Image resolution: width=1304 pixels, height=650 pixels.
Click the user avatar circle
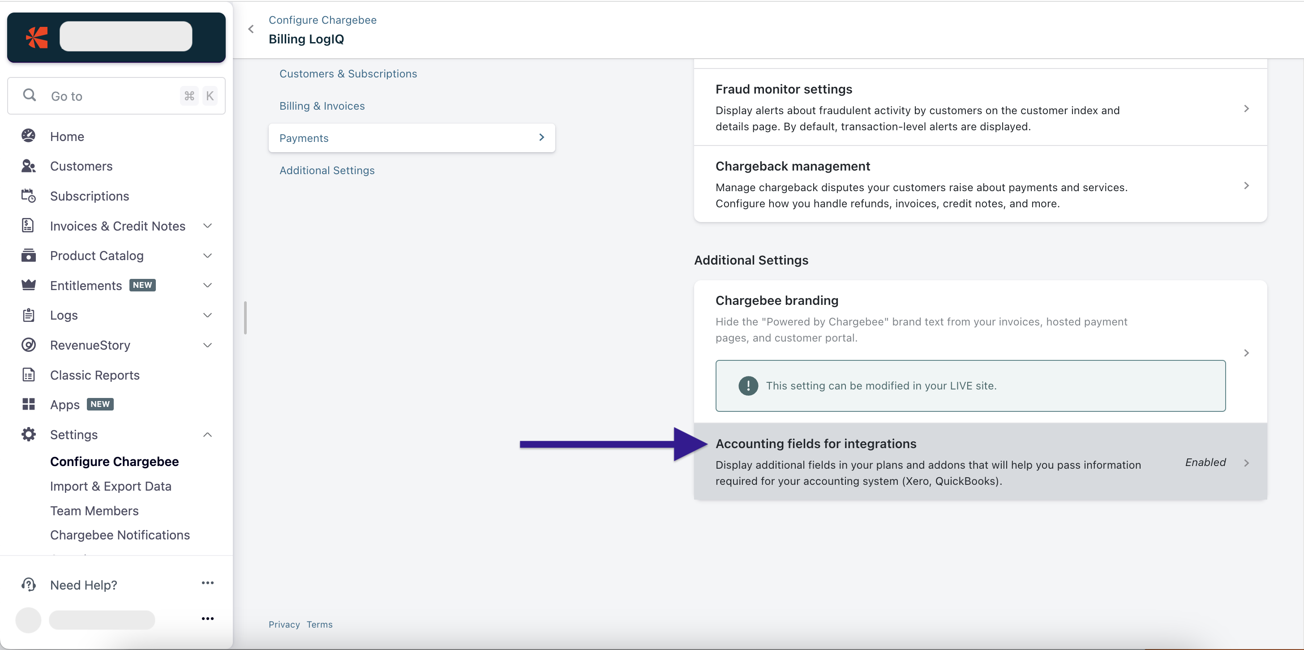coord(28,620)
